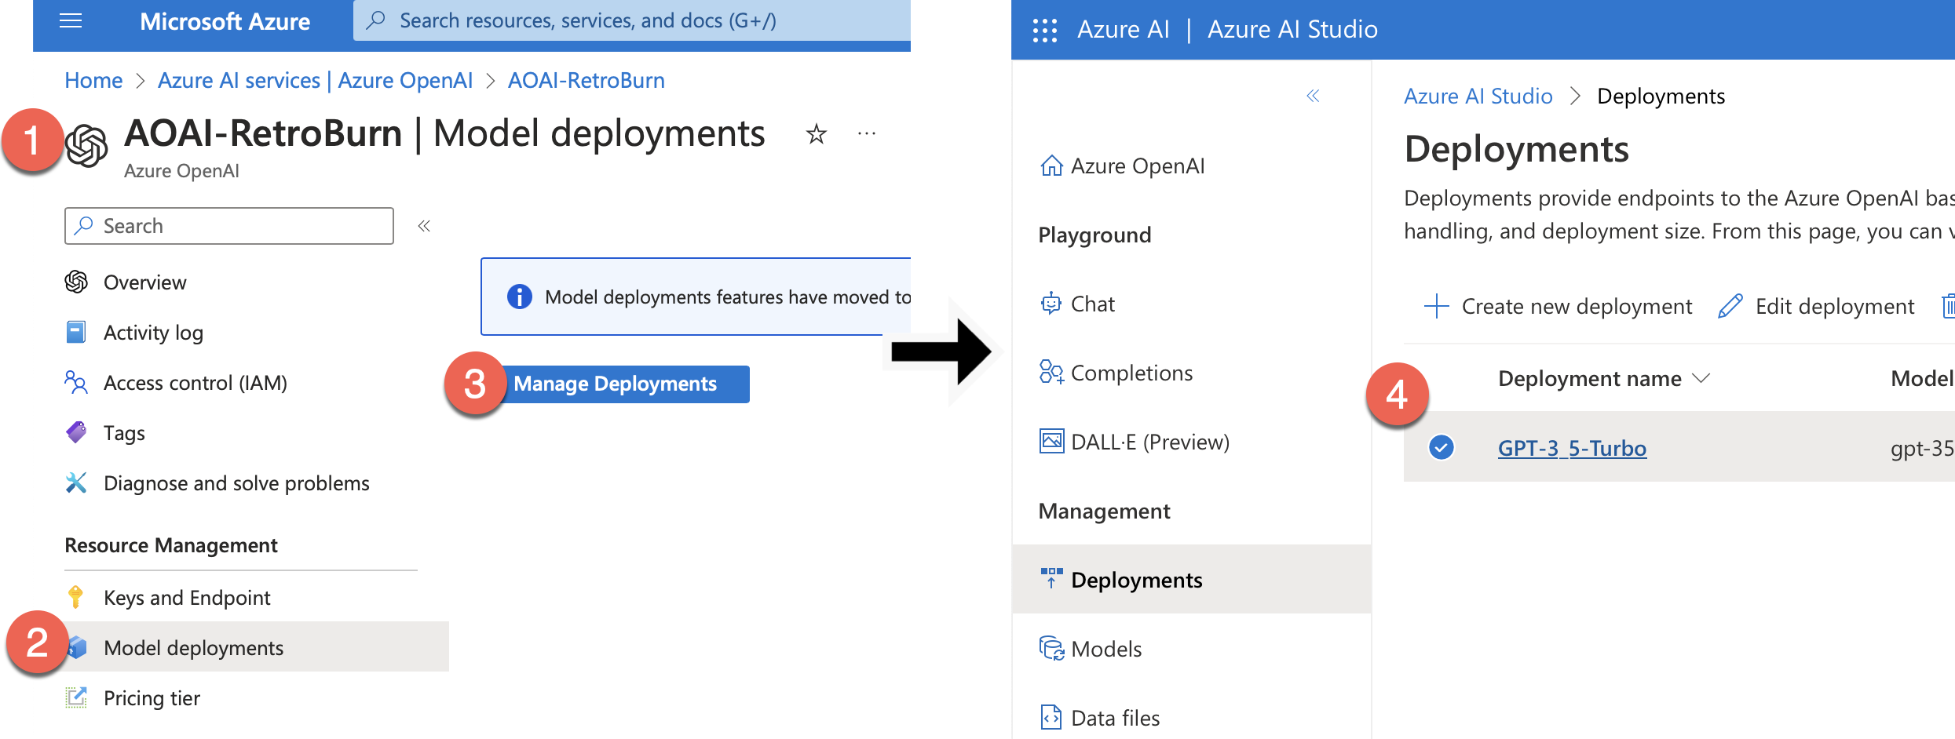The width and height of the screenshot is (1955, 739).
Task: Click the Data files document icon
Action: pyautogui.click(x=1051, y=718)
